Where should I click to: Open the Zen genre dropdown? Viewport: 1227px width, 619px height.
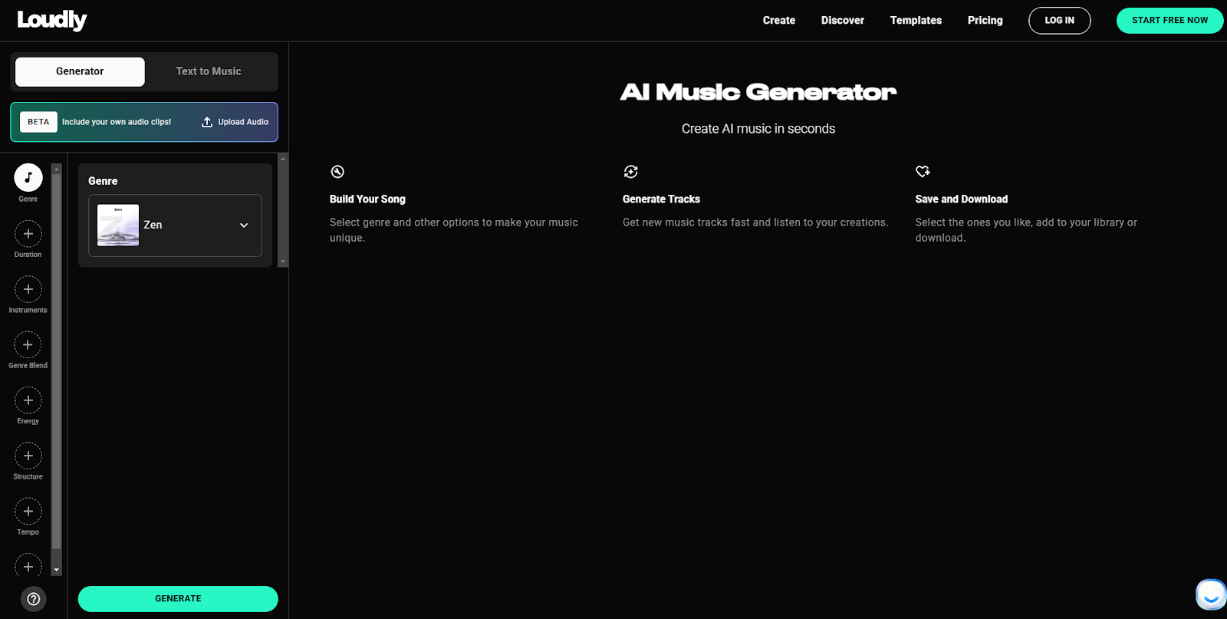click(x=175, y=226)
